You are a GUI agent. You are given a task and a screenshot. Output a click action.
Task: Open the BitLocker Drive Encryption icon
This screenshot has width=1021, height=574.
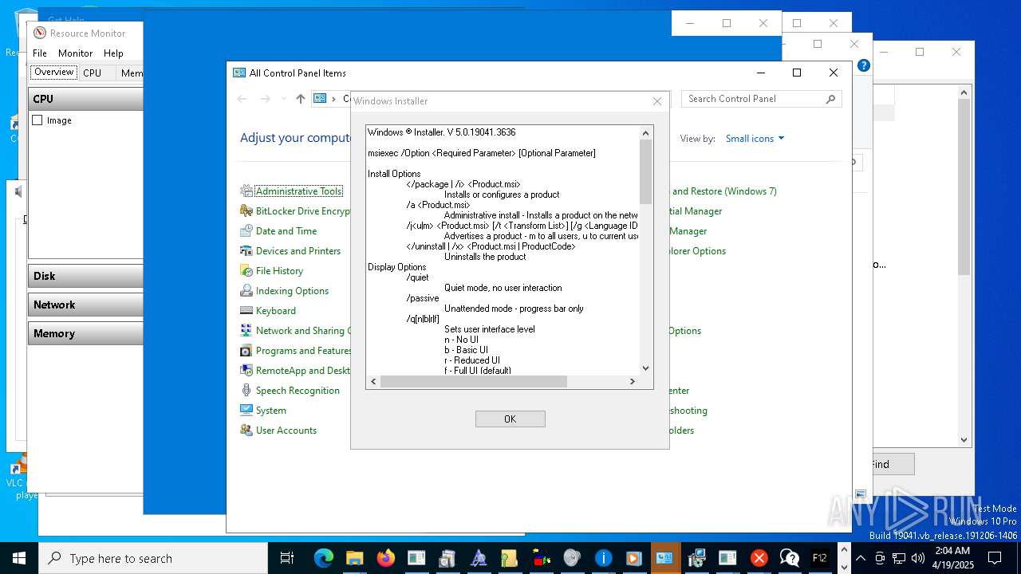point(246,211)
